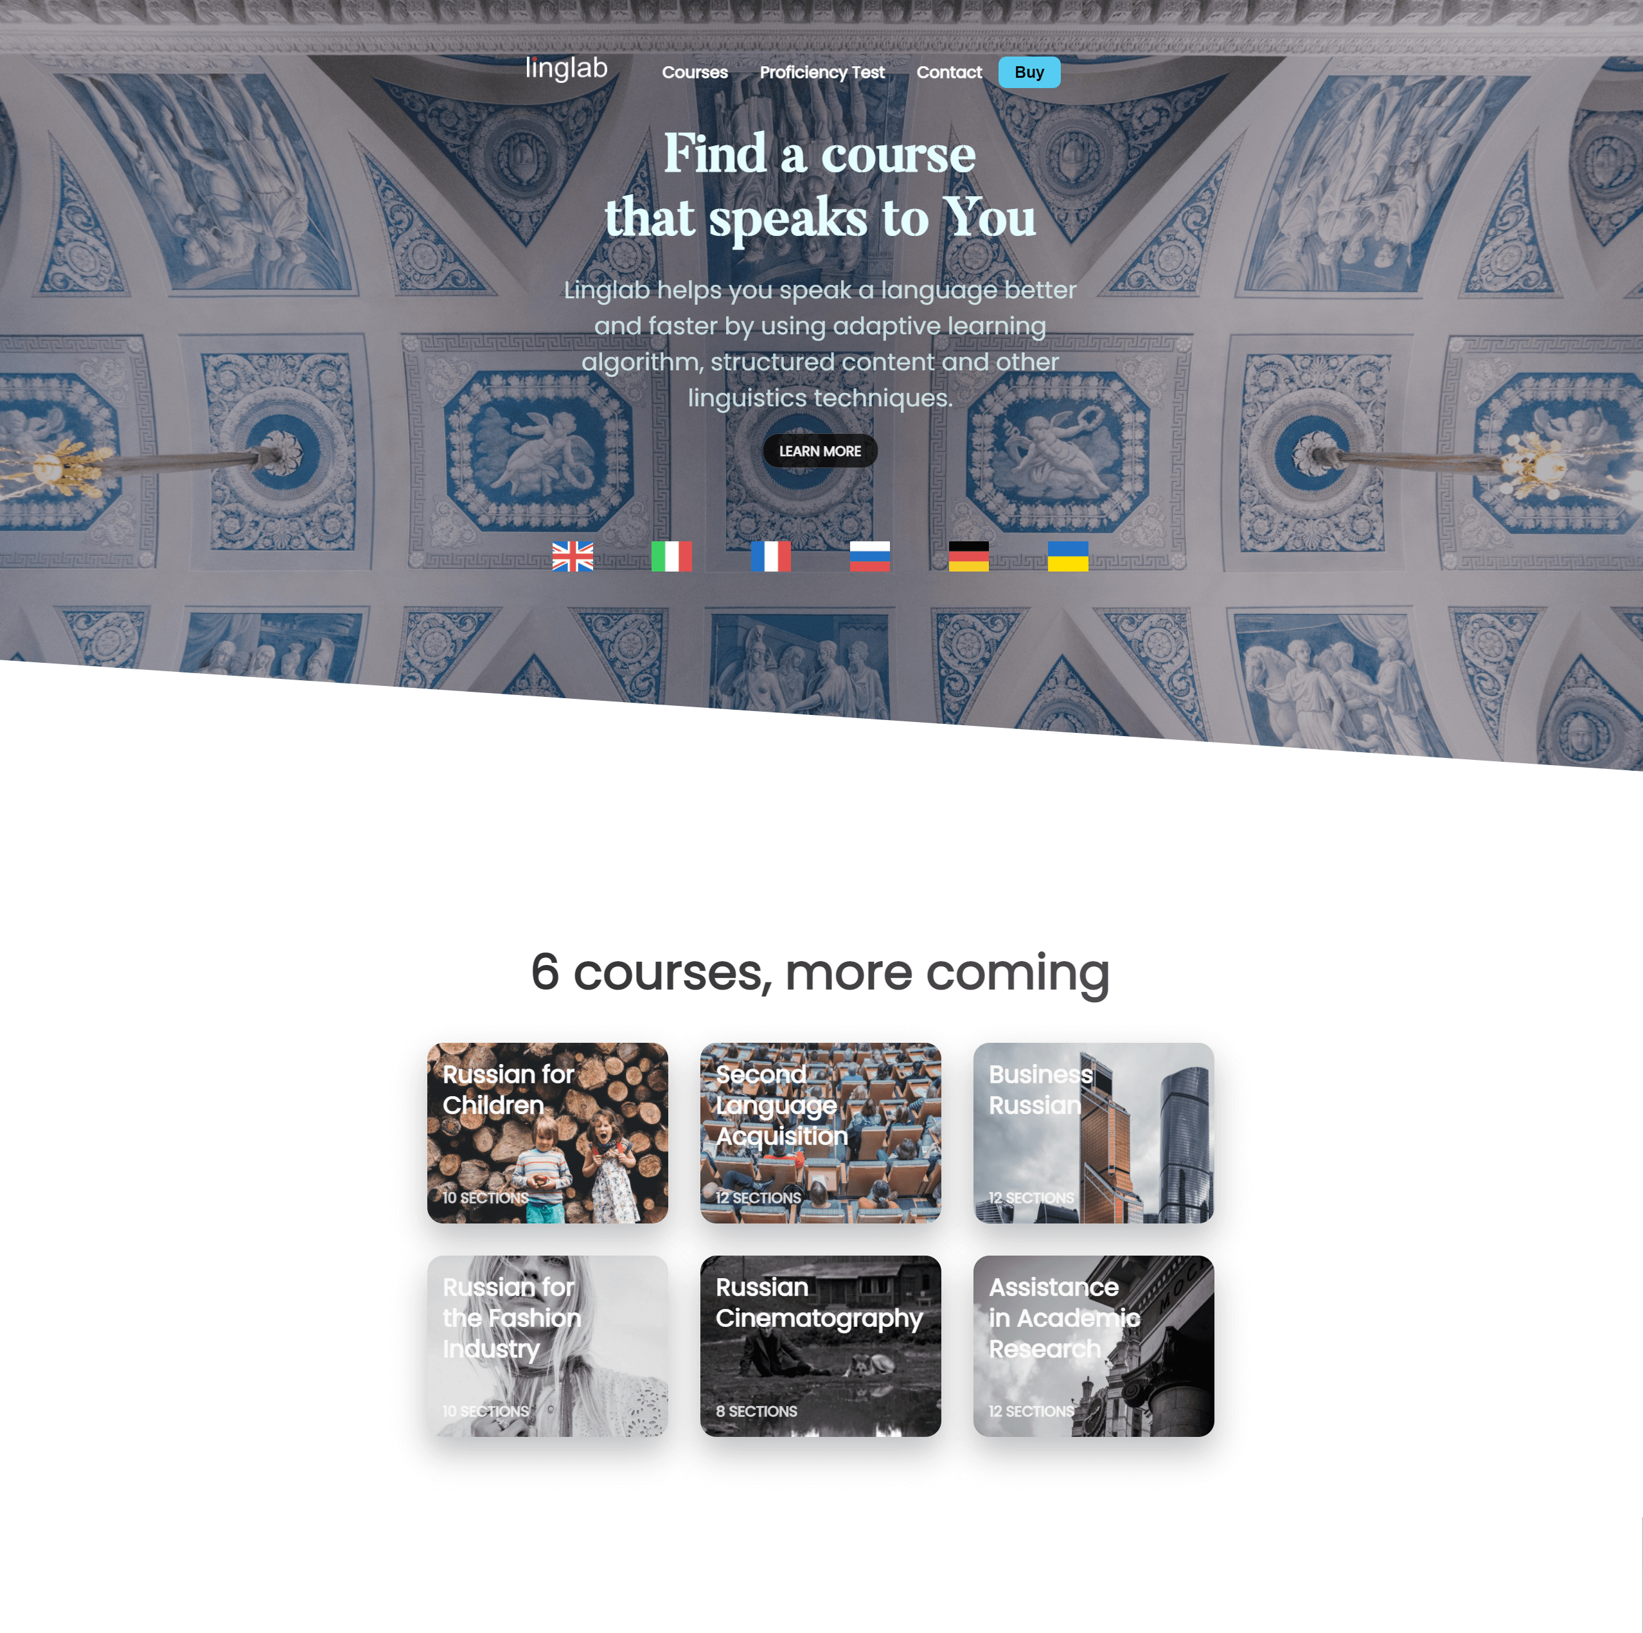1643x1633 pixels.
Task: Expand the 8 Sections label on Cinematography
Action: (756, 1410)
